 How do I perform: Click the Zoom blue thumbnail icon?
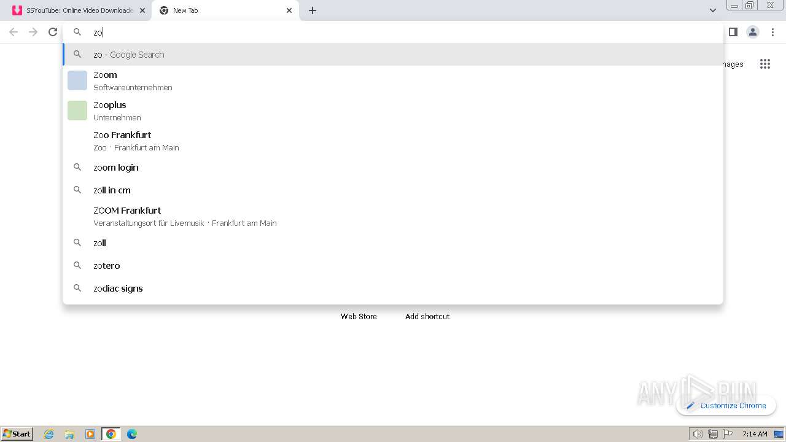click(77, 80)
